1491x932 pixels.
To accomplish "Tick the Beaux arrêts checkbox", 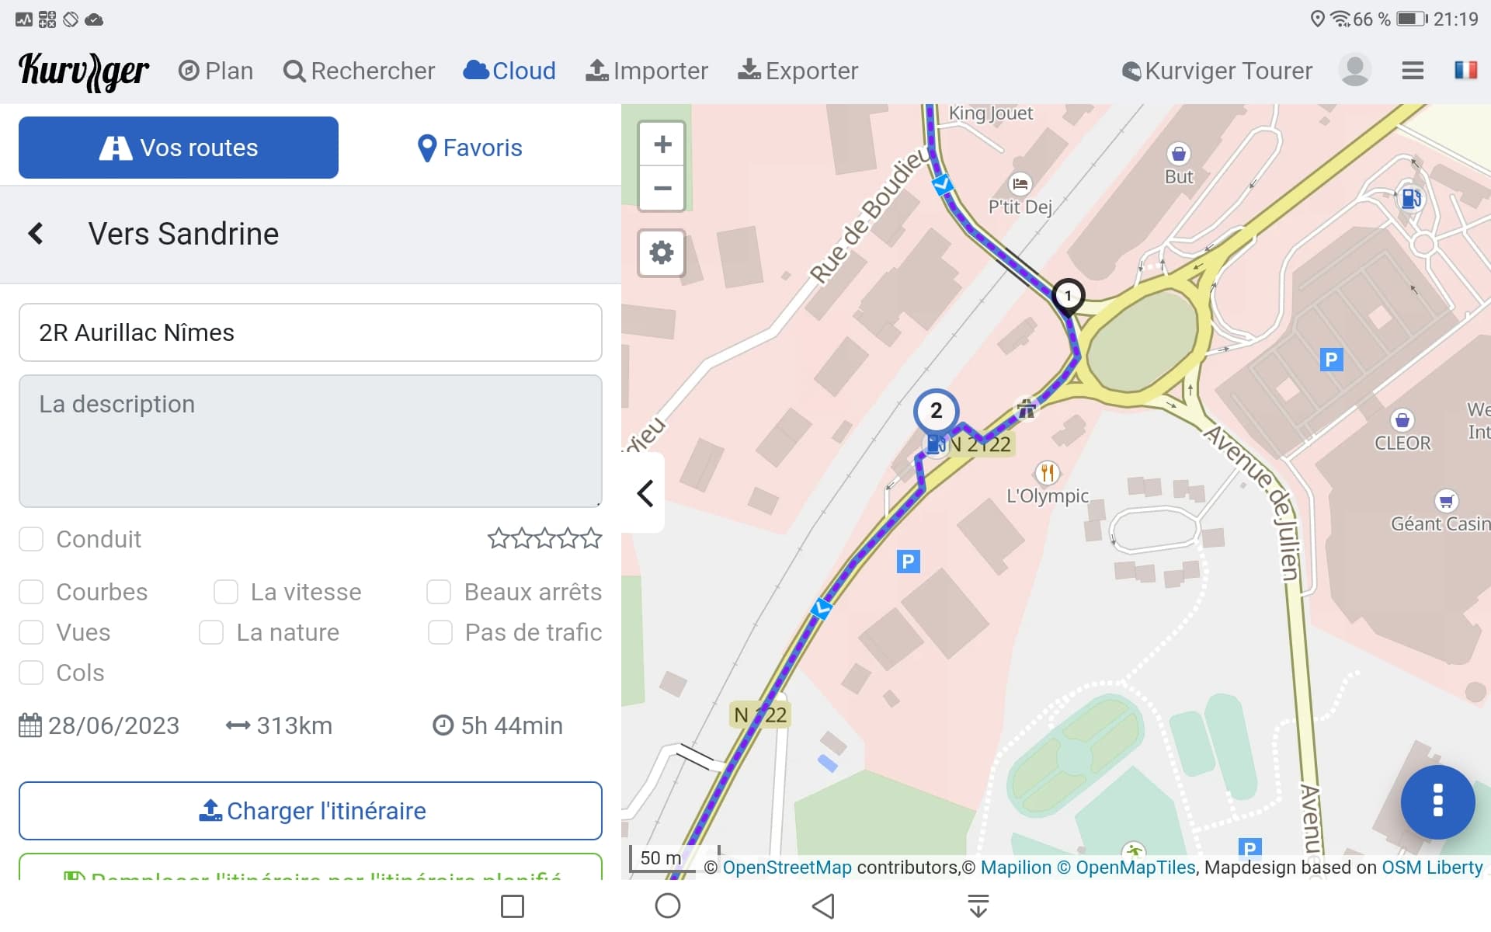I will click(439, 592).
